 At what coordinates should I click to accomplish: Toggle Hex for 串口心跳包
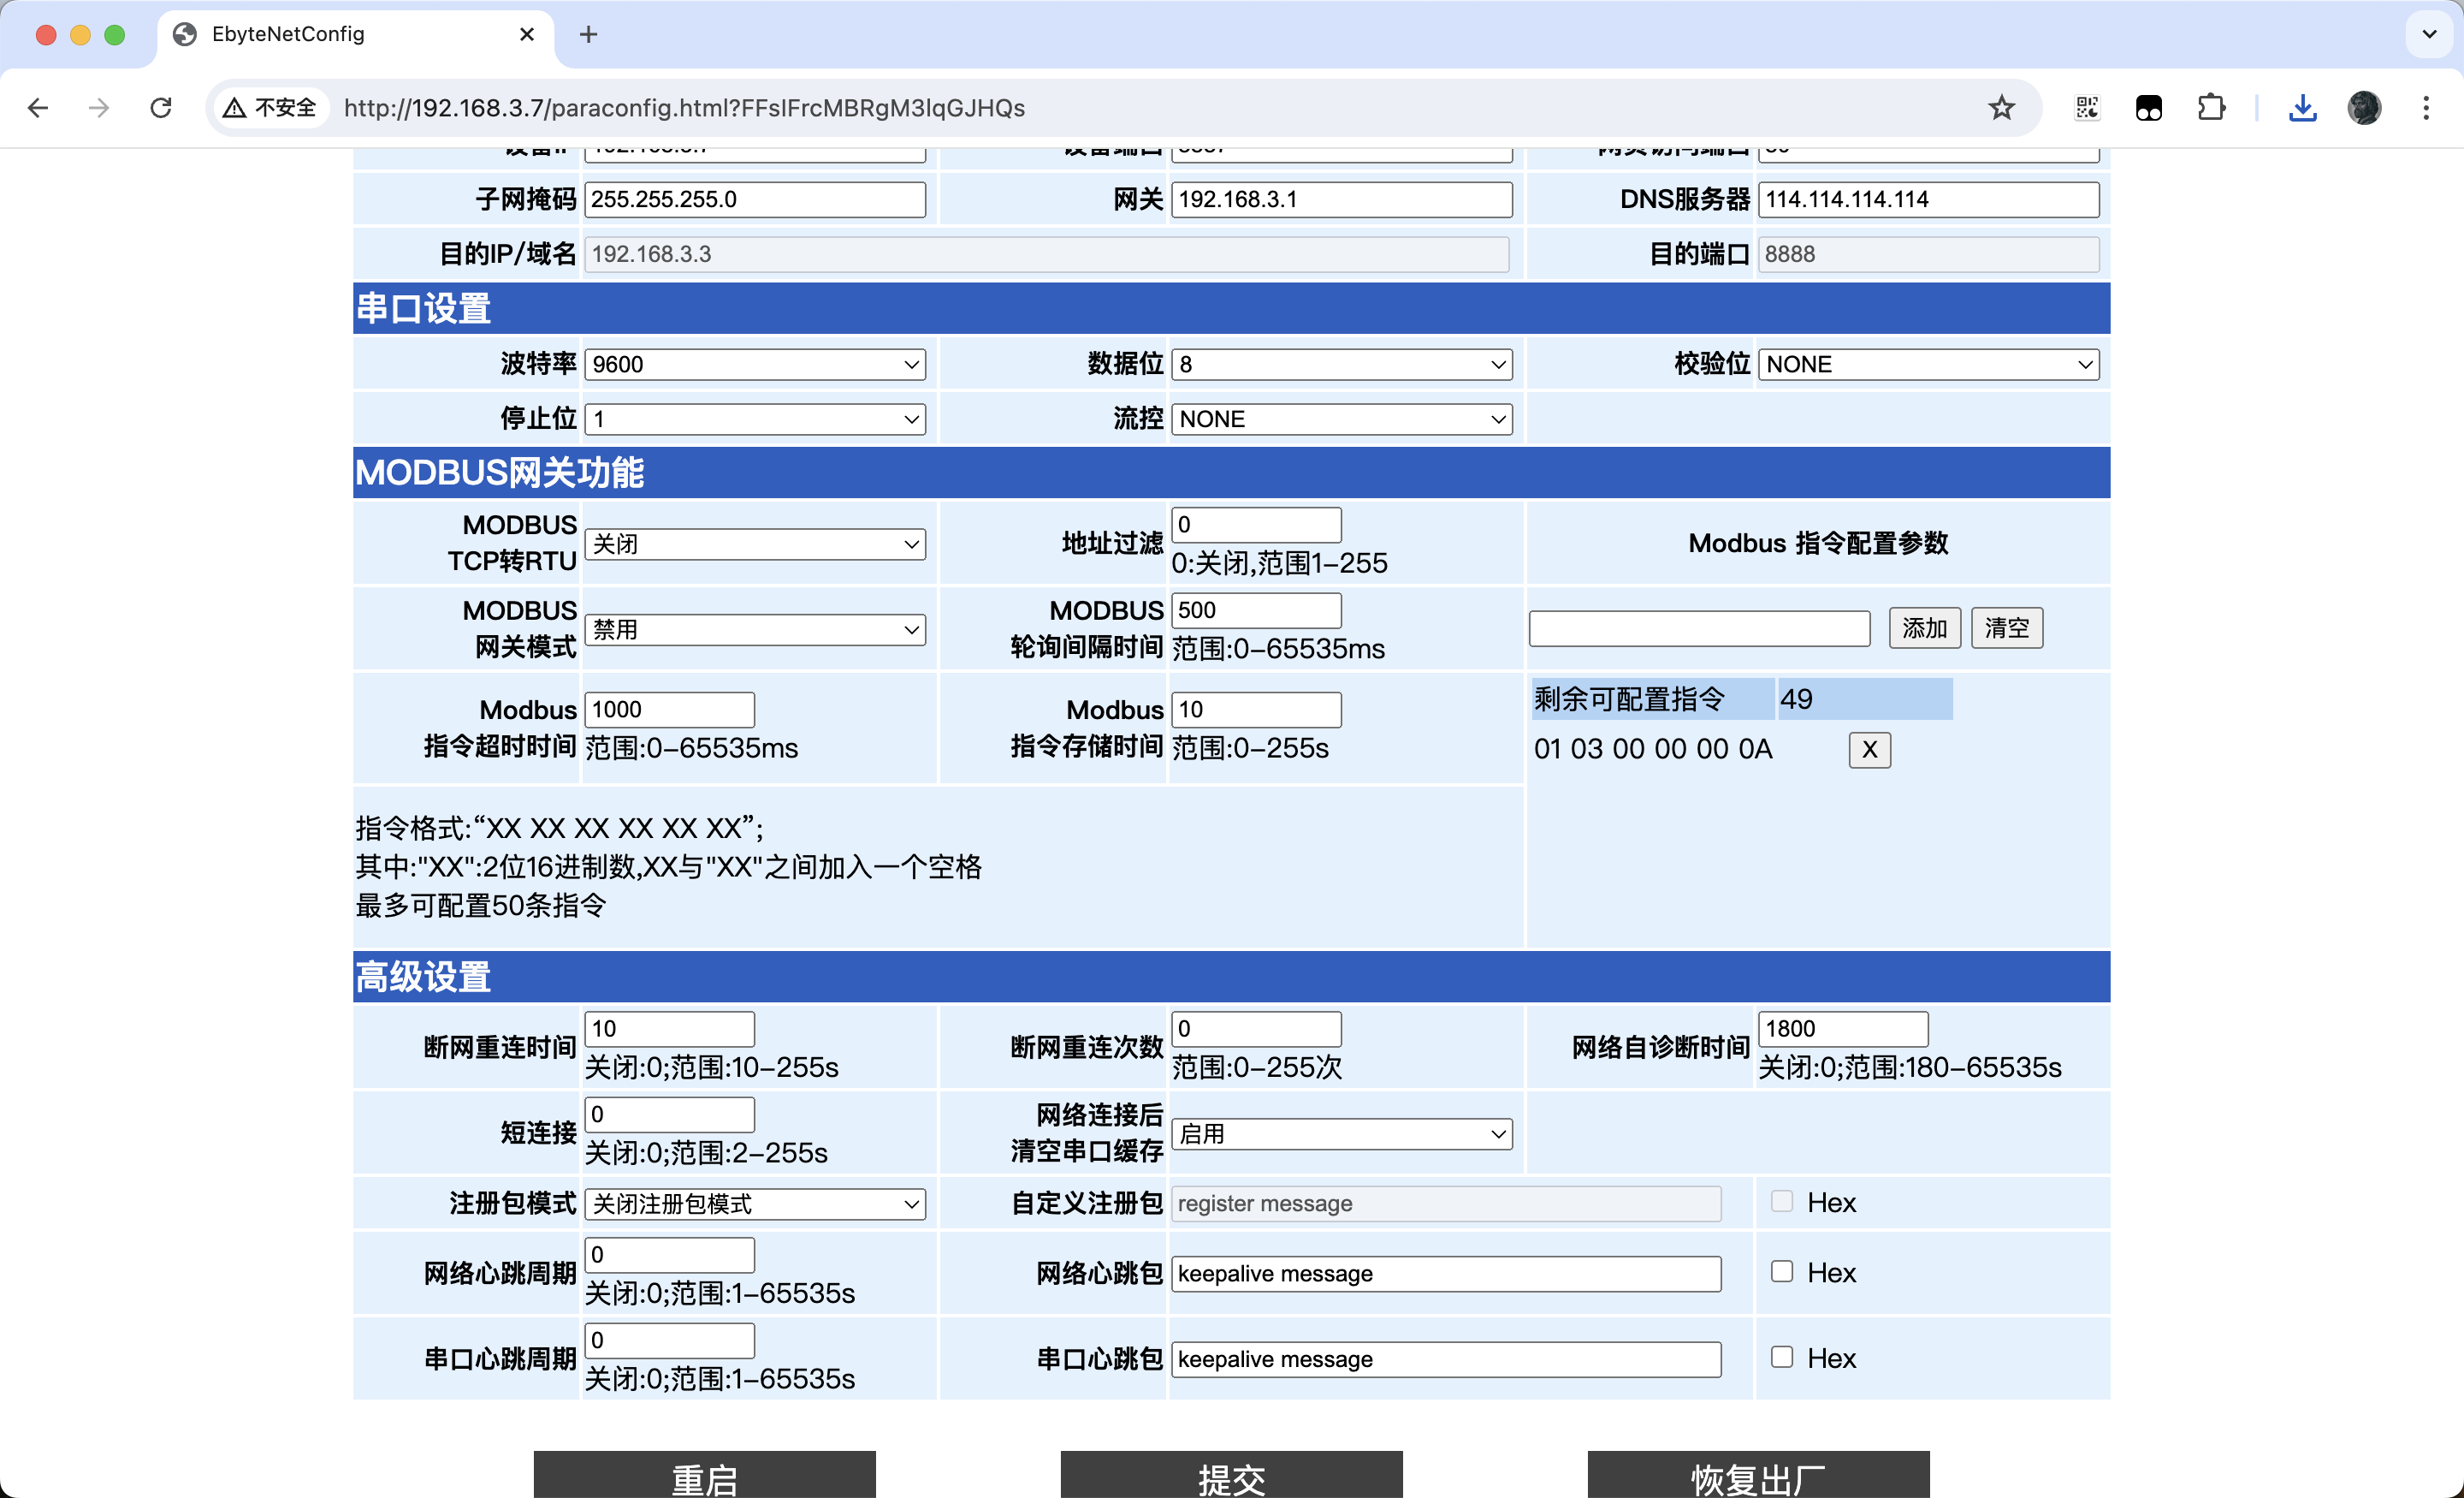point(1781,1356)
